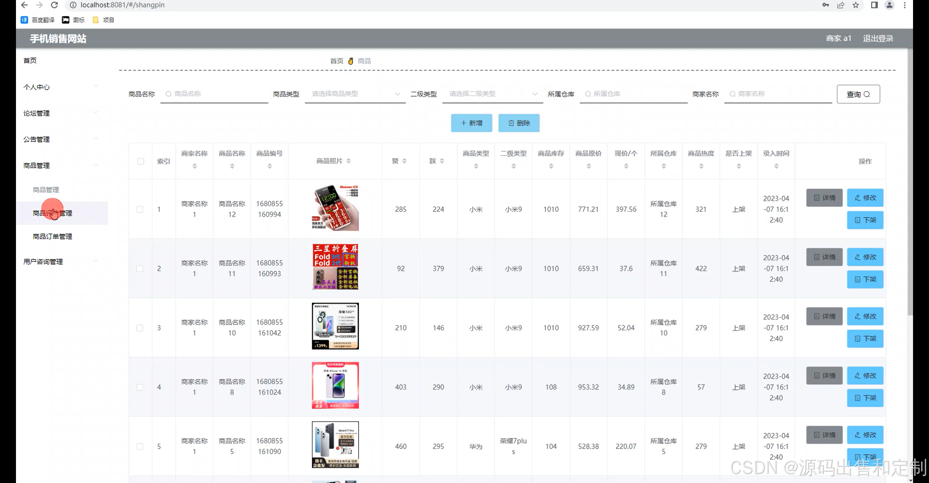This screenshot has width=929, height=483.
Task: Bookmark this page with the star icon
Action: click(x=856, y=5)
